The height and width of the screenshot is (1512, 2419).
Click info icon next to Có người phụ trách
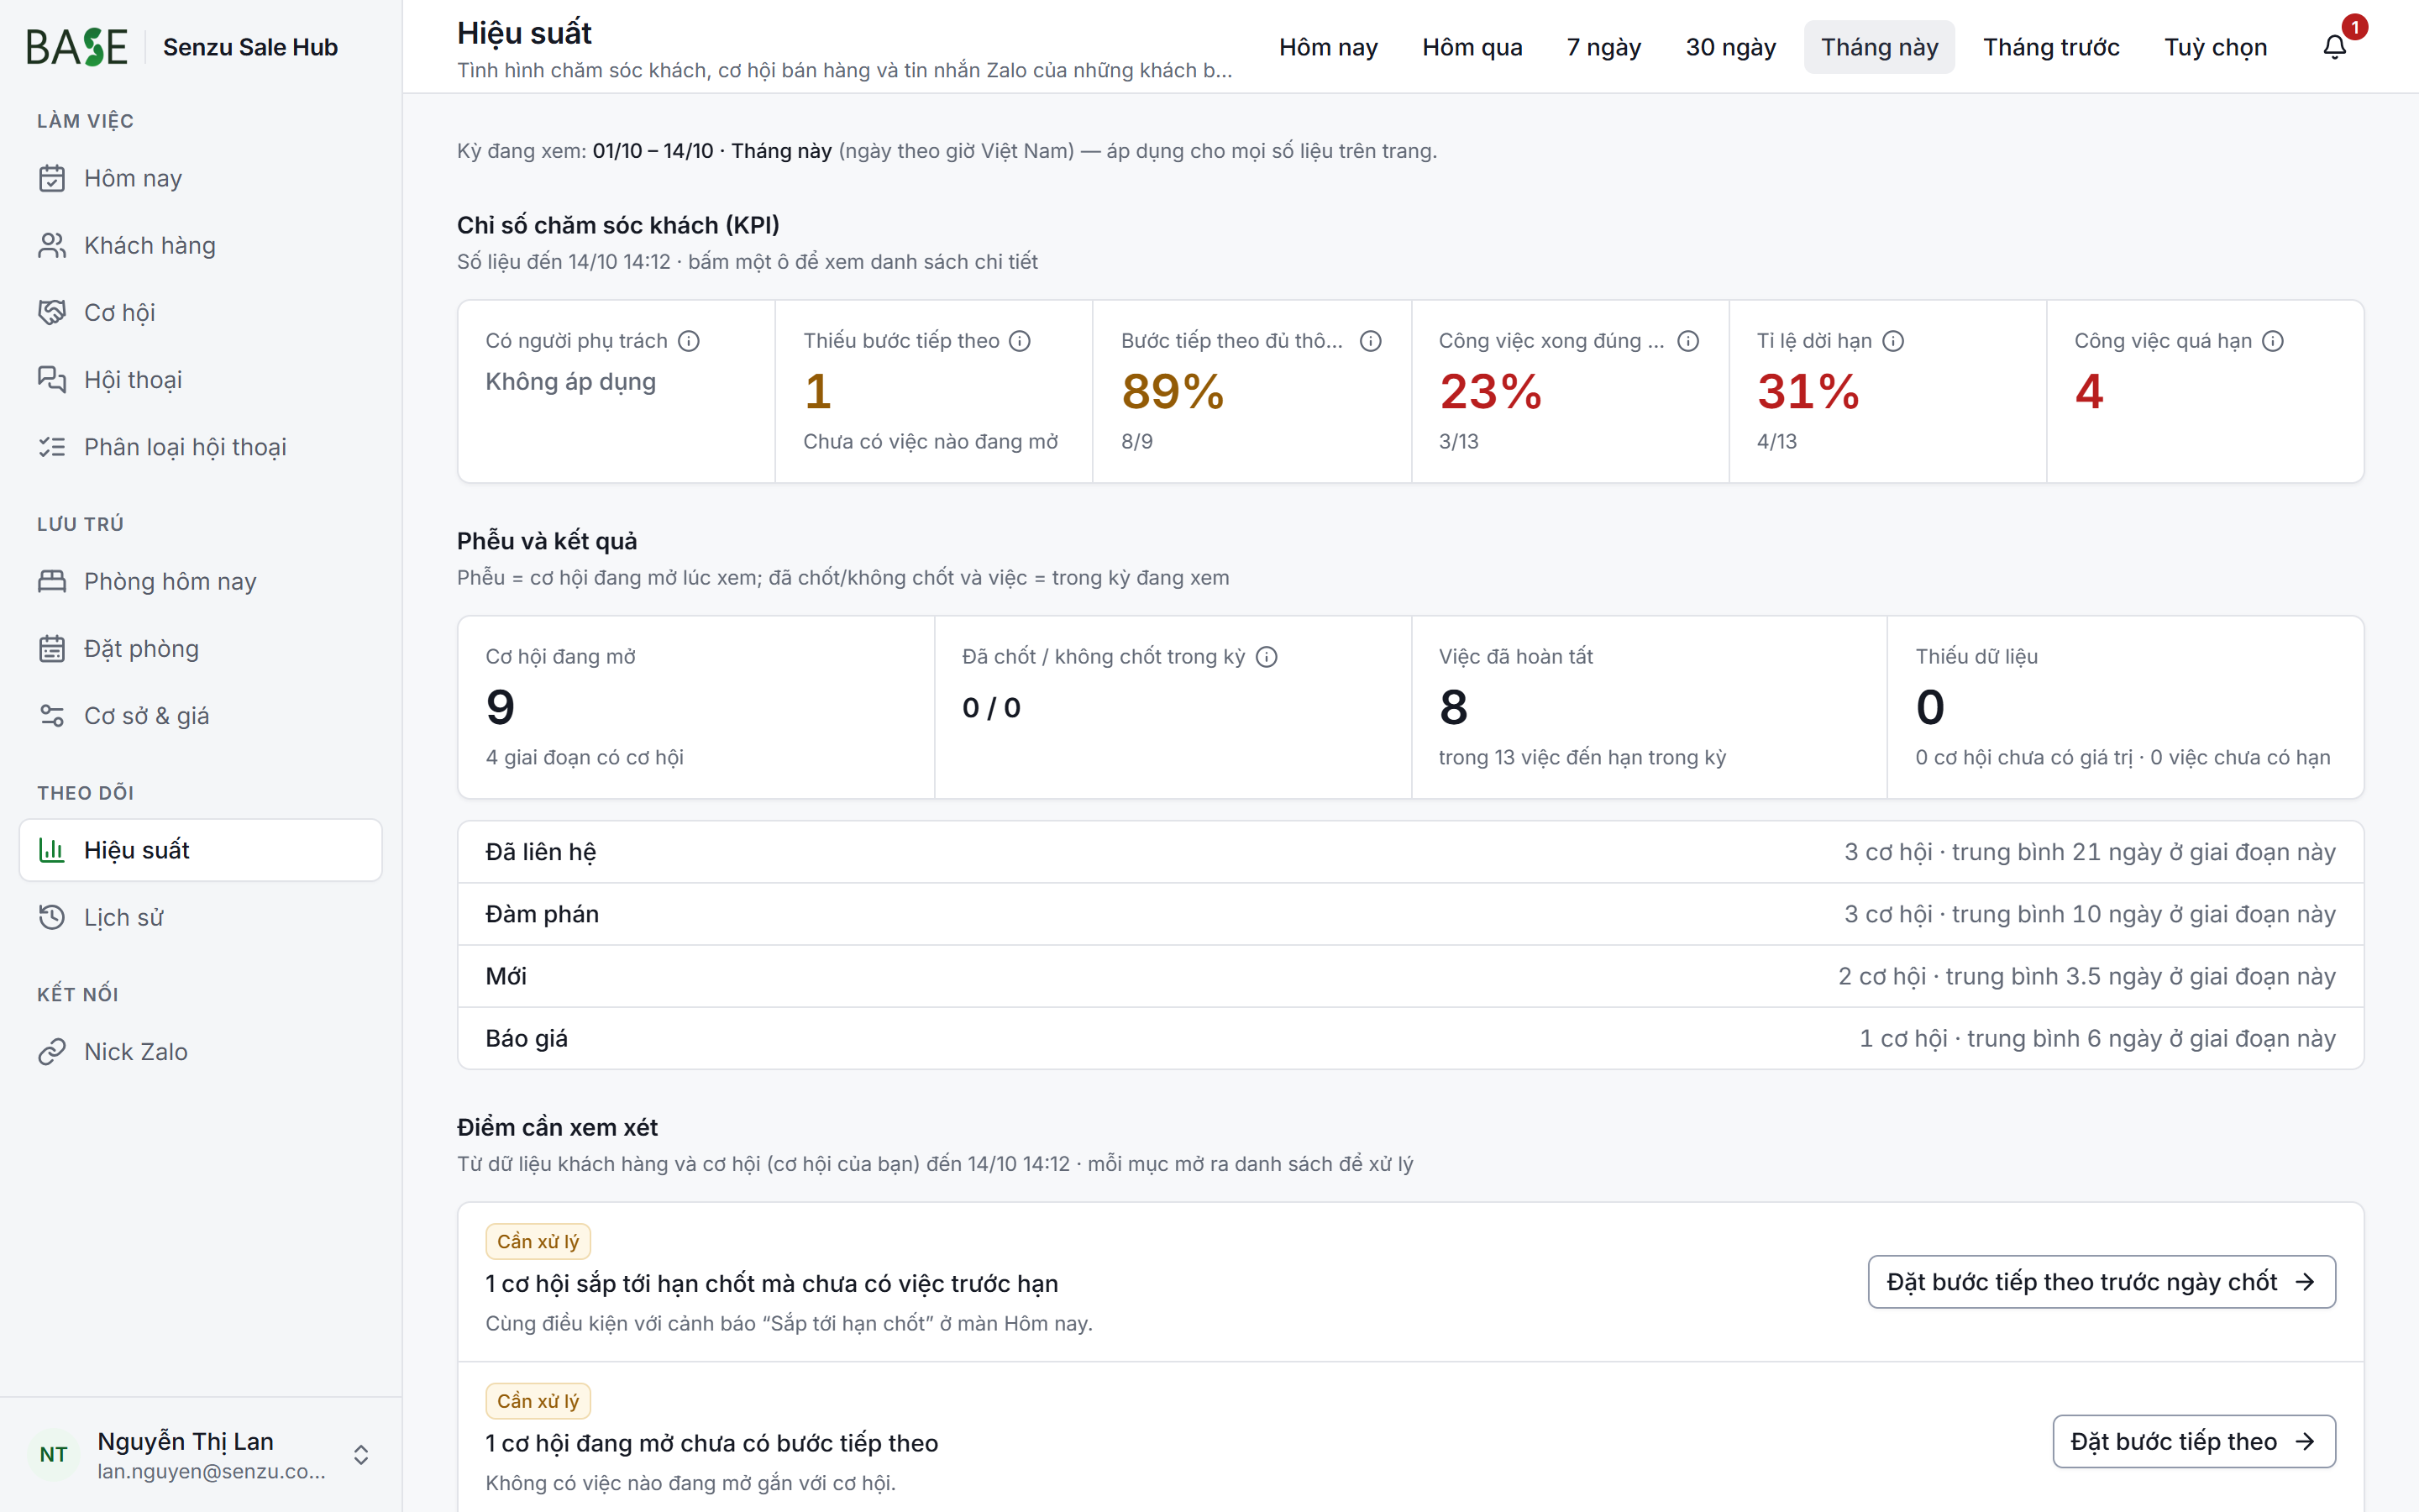[689, 341]
